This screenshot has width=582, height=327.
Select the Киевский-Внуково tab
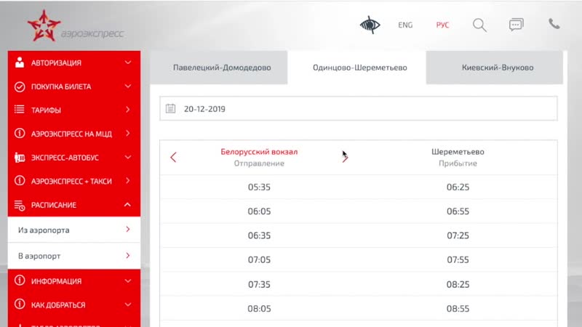pyautogui.click(x=498, y=68)
